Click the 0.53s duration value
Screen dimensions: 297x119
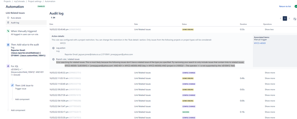click(x=242, y=29)
